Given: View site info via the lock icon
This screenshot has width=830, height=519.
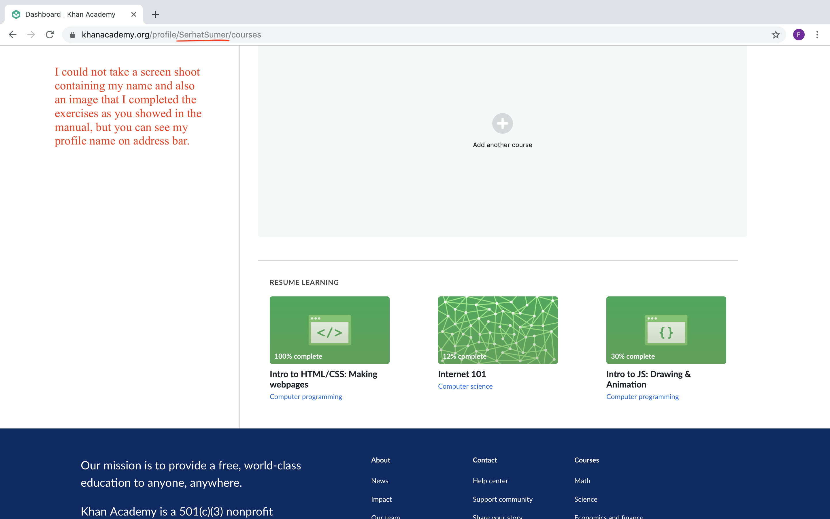Looking at the screenshot, I should pyautogui.click(x=72, y=35).
